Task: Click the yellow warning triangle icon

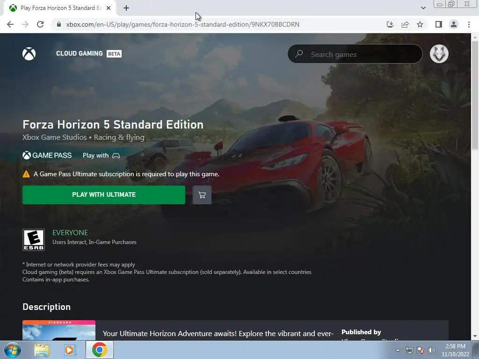Action: click(x=26, y=174)
